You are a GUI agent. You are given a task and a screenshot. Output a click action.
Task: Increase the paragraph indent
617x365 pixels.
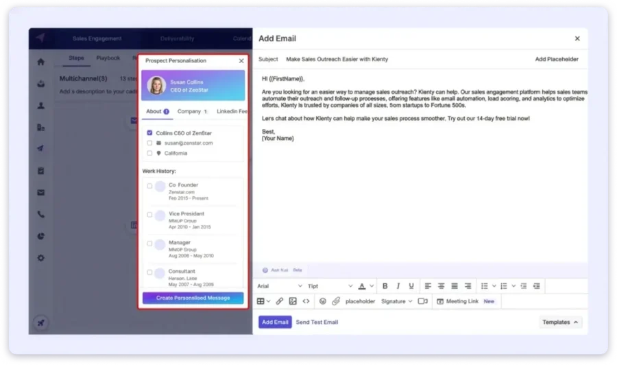[x=536, y=286]
